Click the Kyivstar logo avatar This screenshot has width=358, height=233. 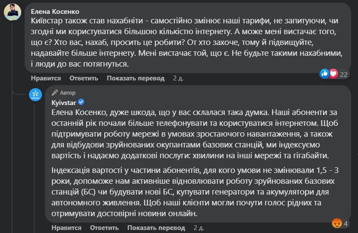[35, 94]
